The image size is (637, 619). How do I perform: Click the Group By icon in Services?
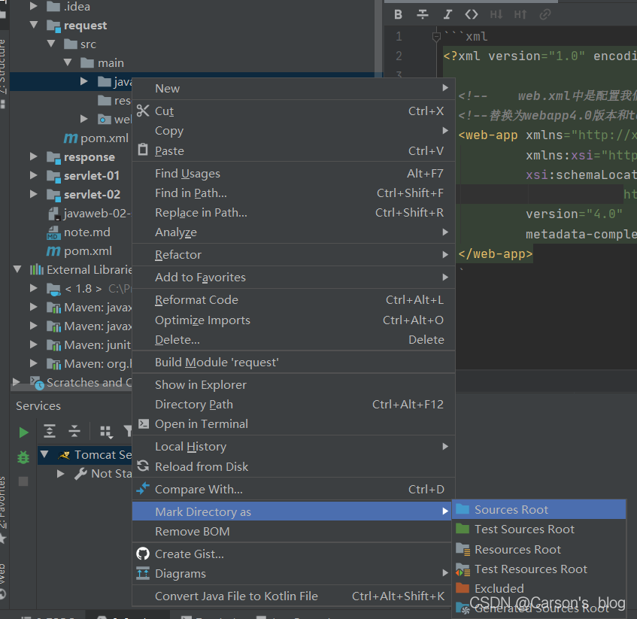point(107,432)
